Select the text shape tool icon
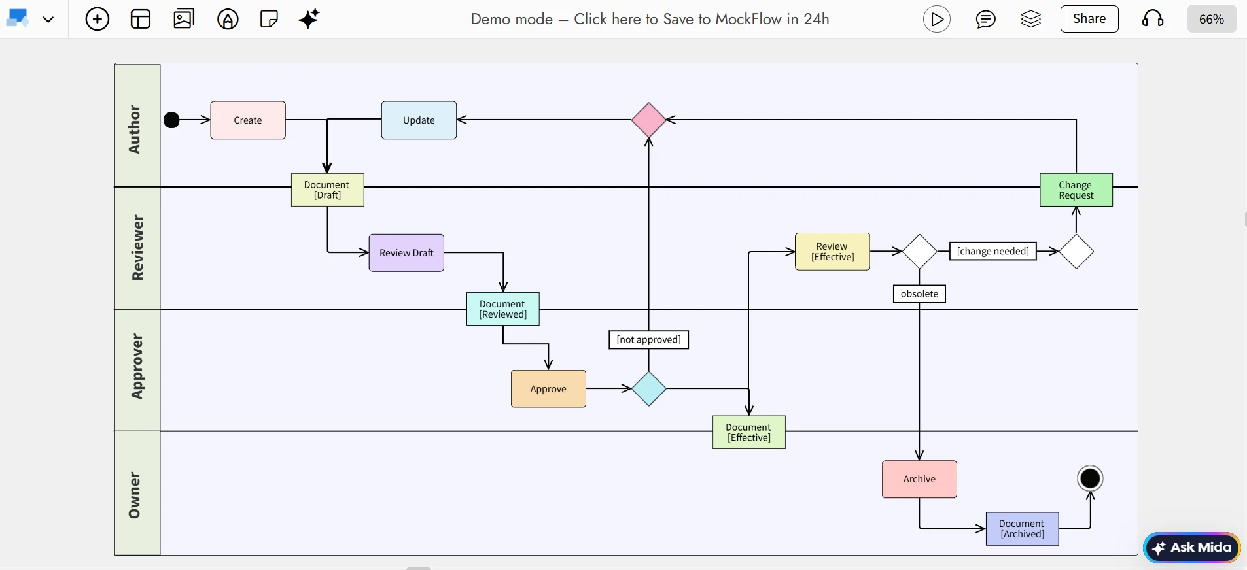Viewport: 1247px width, 570px height. pyautogui.click(x=228, y=19)
